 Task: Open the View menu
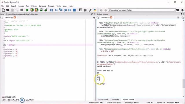pos(65,6)
